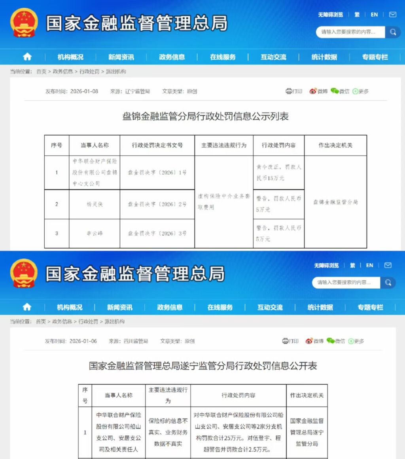Focus the search input field in the top header
Image resolution: width=405 pixels, height=459 pixels.
(x=350, y=32)
